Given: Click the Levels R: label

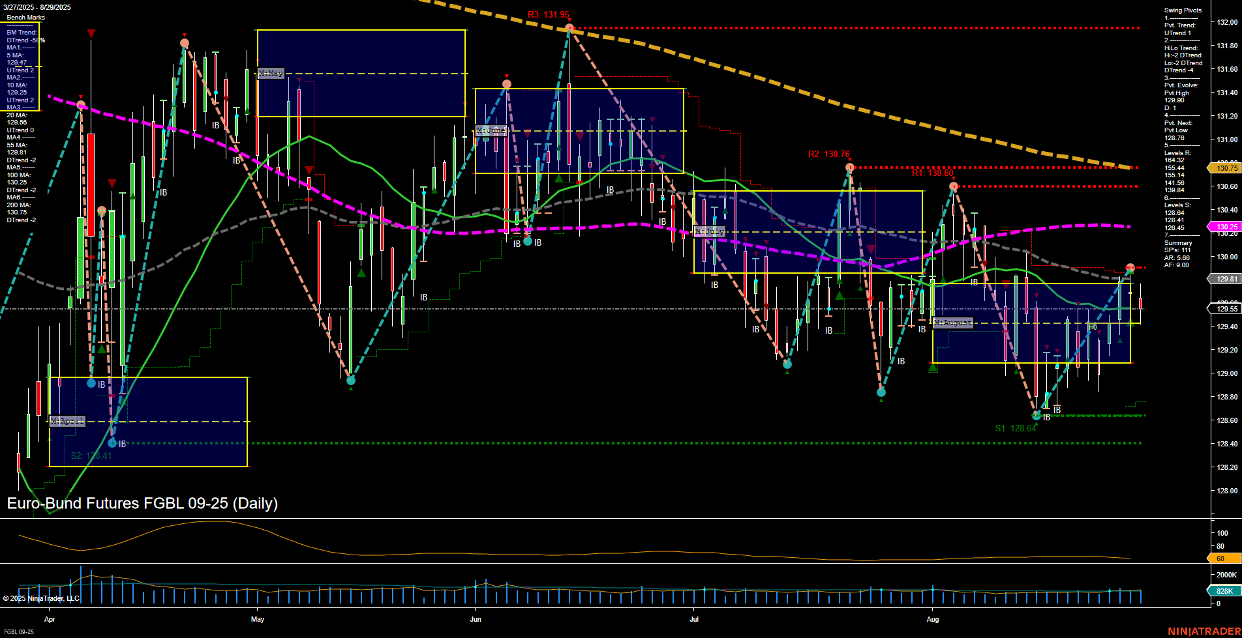Looking at the screenshot, I should tap(1177, 153).
